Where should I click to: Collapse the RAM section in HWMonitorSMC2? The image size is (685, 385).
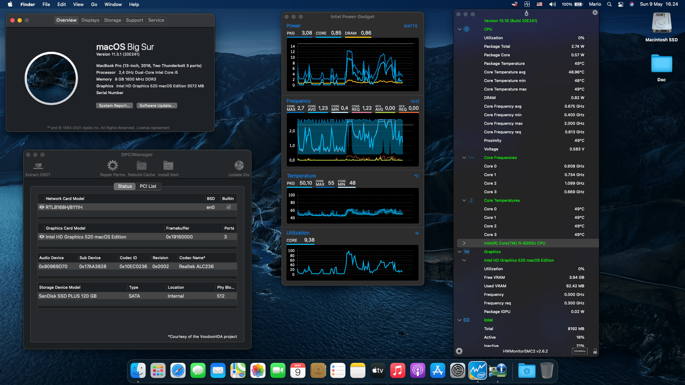click(x=460, y=320)
